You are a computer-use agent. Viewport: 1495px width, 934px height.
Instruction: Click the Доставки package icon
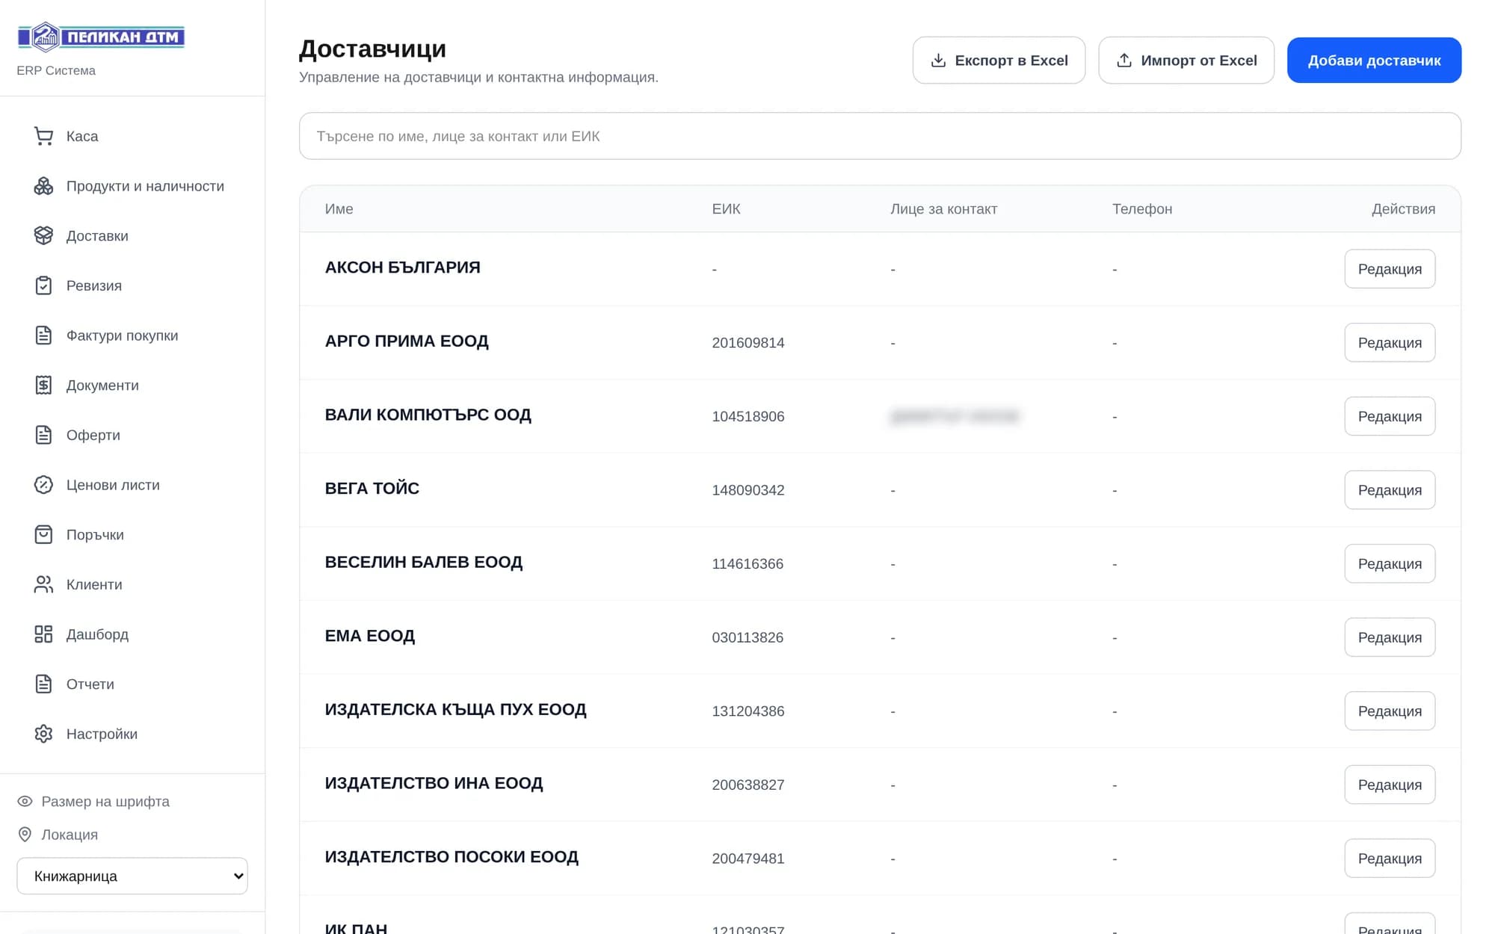click(43, 236)
